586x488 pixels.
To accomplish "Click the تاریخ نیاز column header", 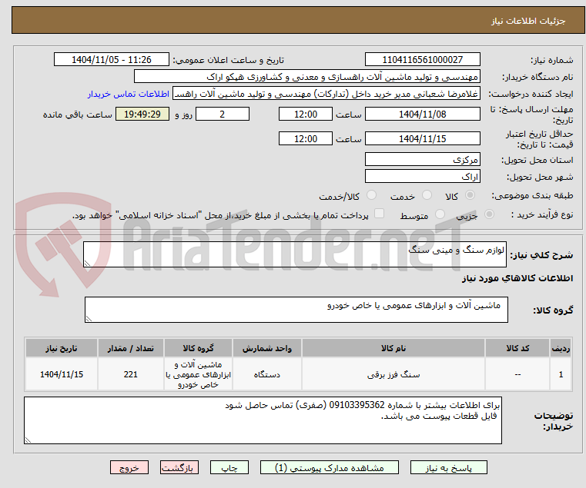I will click(62, 348).
